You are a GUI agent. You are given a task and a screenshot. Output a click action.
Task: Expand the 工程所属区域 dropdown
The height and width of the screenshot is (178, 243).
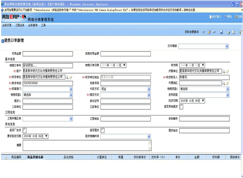[71, 119]
